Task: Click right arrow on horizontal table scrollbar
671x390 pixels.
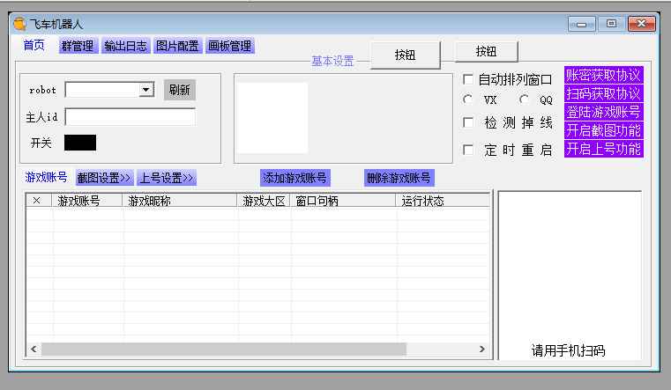Action: (482, 350)
